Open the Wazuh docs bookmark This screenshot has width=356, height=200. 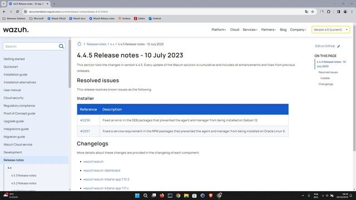pos(77,18)
